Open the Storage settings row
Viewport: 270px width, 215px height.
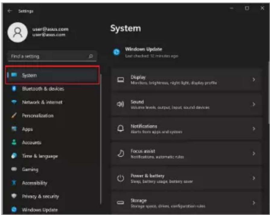pos(186,203)
